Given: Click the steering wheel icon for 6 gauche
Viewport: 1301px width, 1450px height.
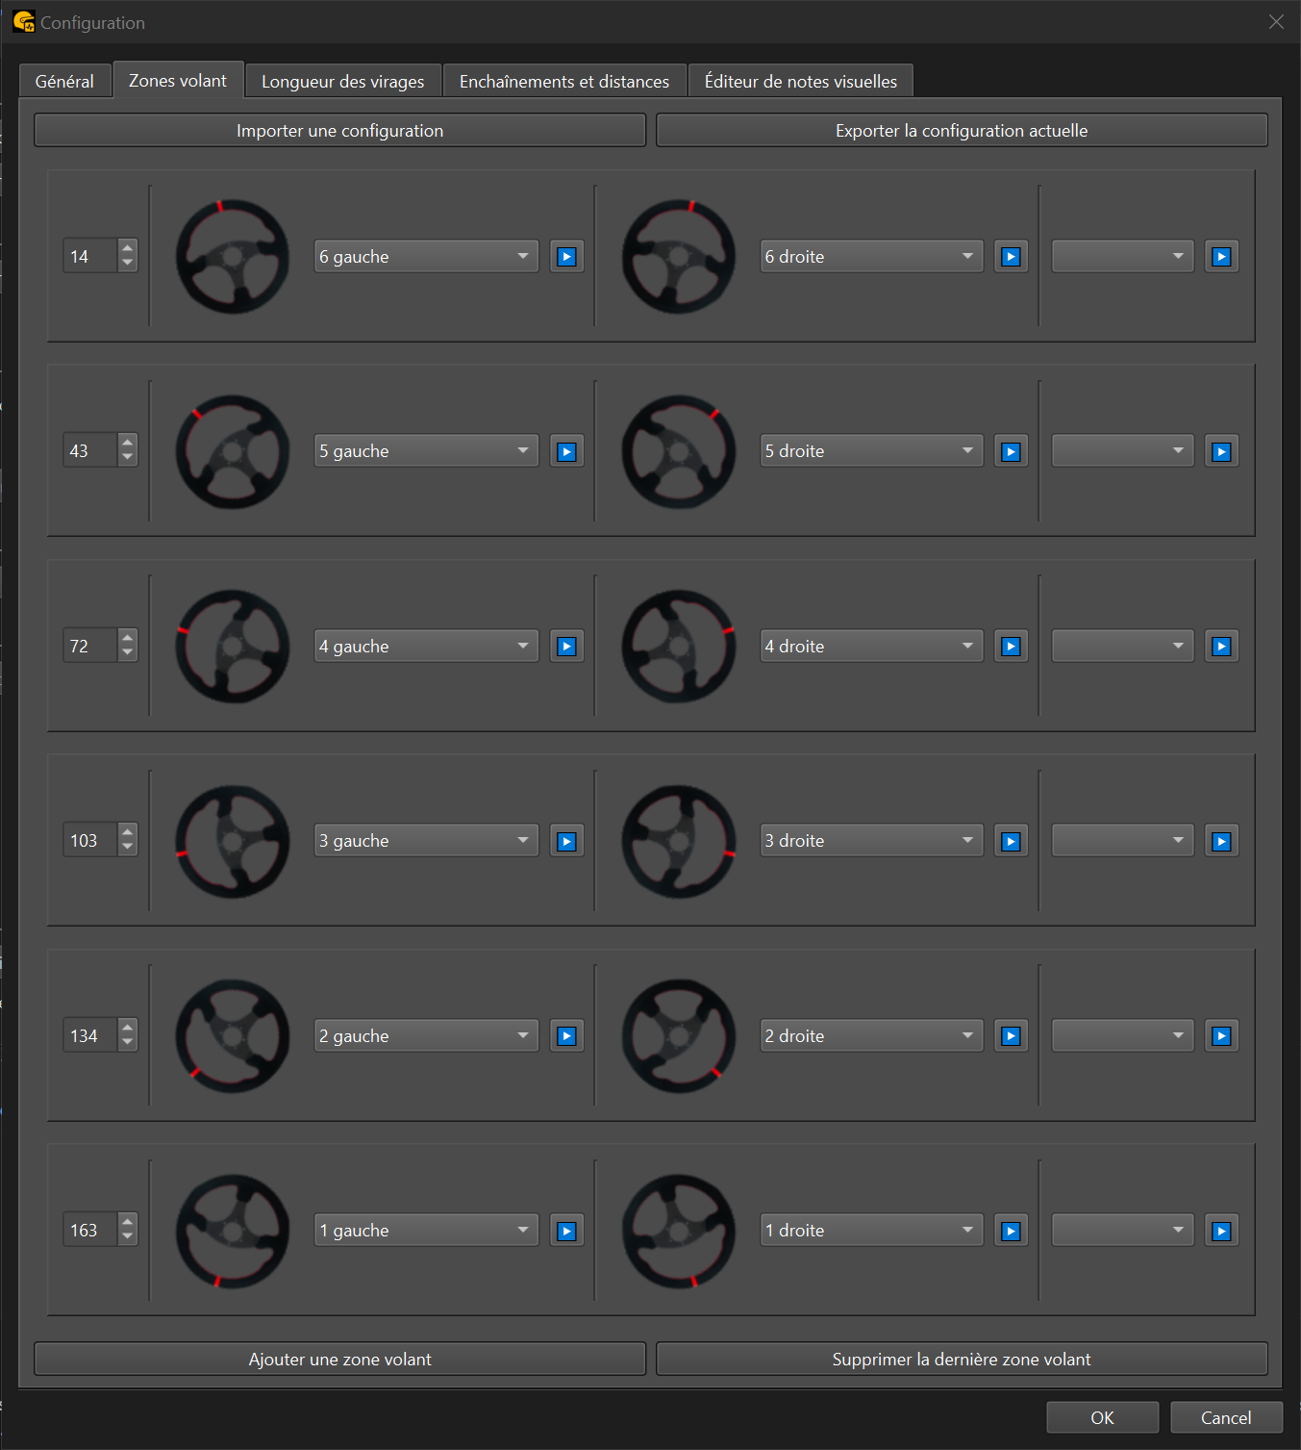Looking at the screenshot, I should click(x=233, y=257).
